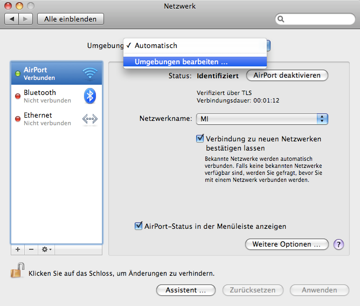This screenshot has width=360, height=306.
Task: Add a new network service with plus
Action: (x=18, y=249)
